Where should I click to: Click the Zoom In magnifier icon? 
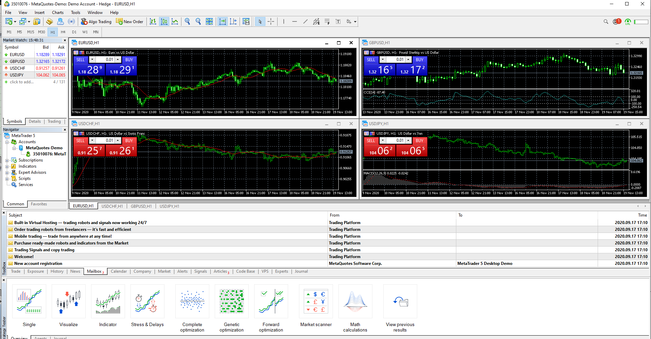187,22
